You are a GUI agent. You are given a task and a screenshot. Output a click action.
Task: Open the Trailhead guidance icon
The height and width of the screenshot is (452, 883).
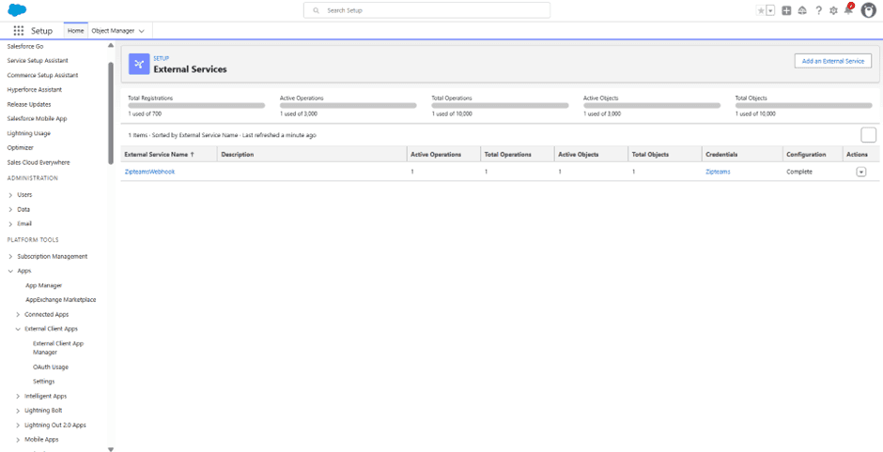(802, 10)
